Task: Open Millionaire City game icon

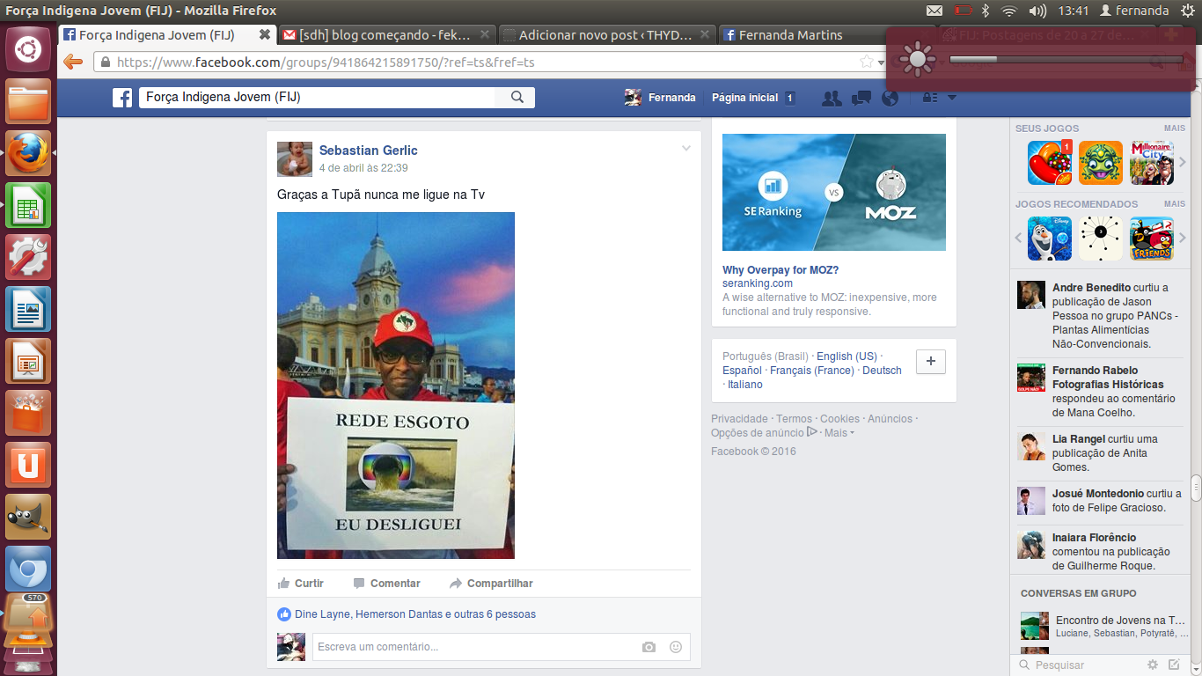Action: pos(1152,163)
